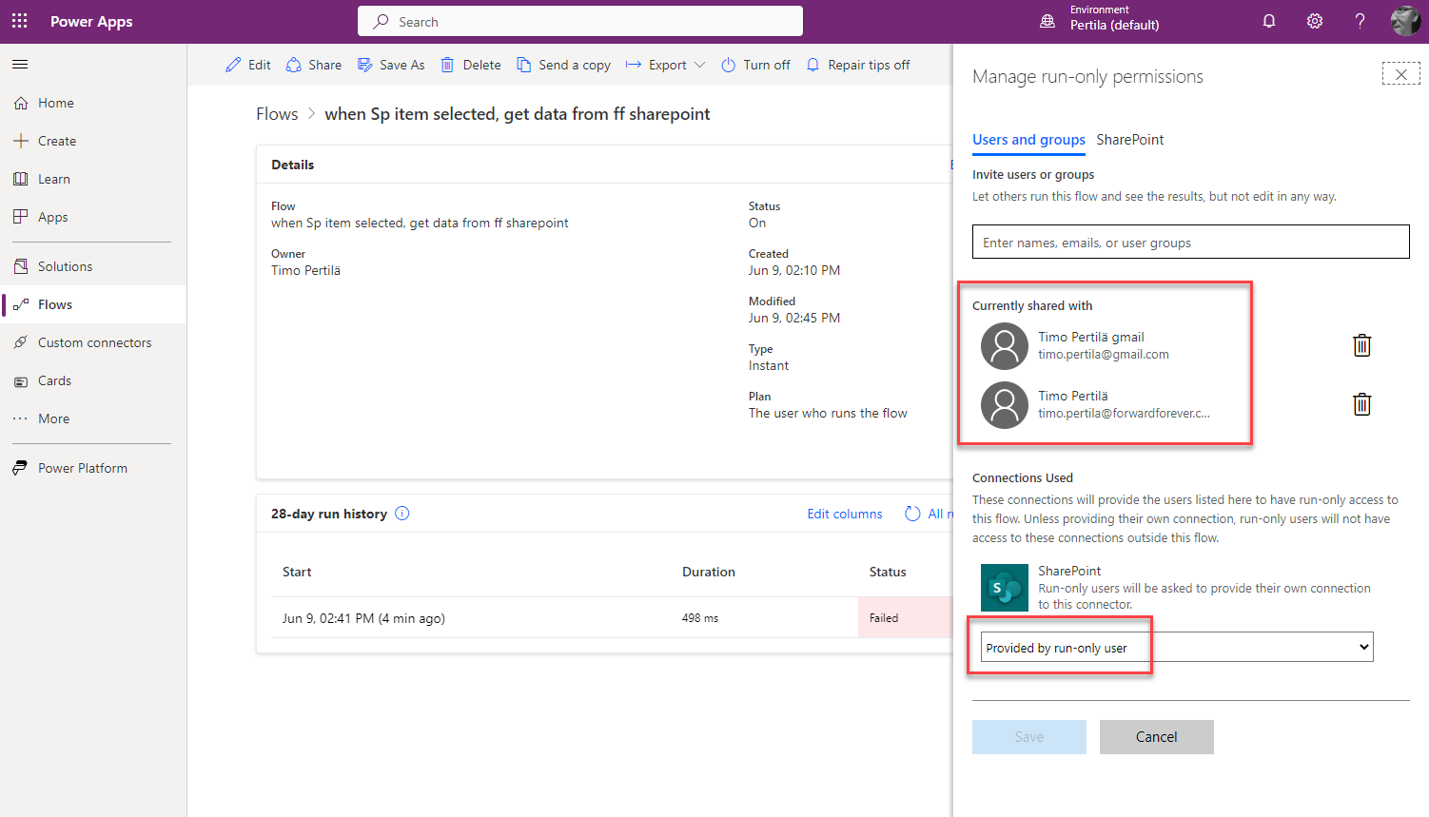Click the run history info icon
1429x817 pixels.
[x=402, y=514]
